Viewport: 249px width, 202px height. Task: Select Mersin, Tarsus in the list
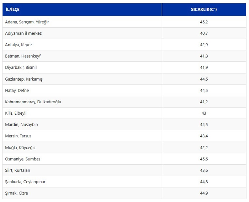tap(18, 136)
